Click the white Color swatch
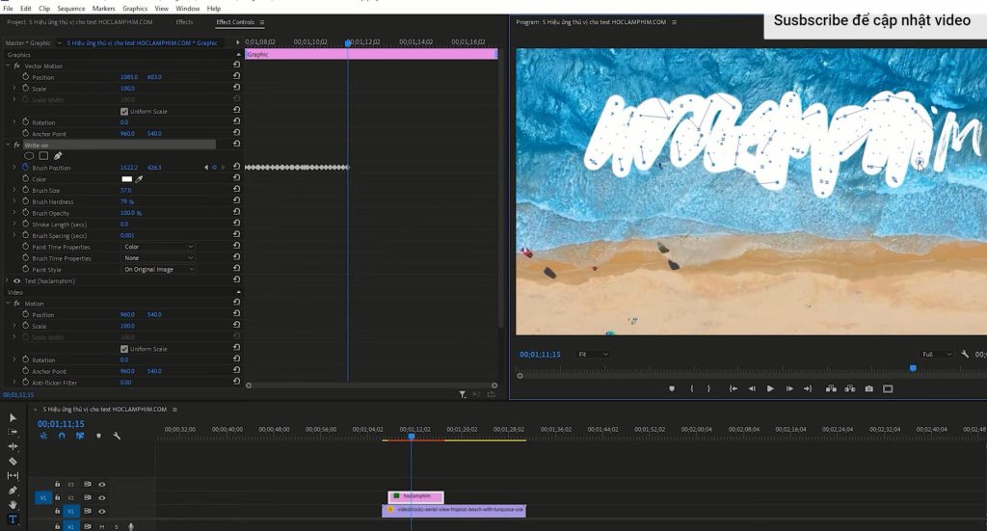Image resolution: width=987 pixels, height=531 pixels. [x=126, y=179]
